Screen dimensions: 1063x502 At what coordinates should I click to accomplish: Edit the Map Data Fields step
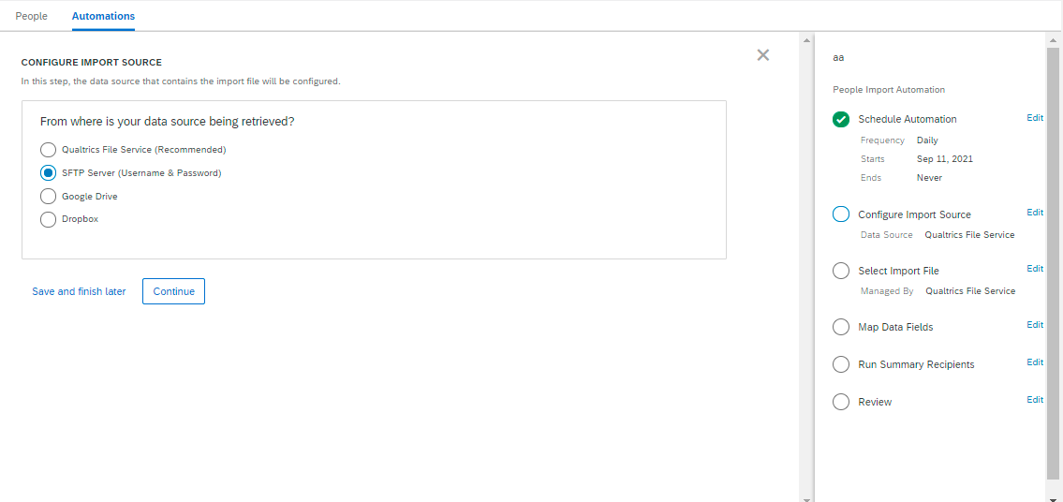(x=1035, y=325)
